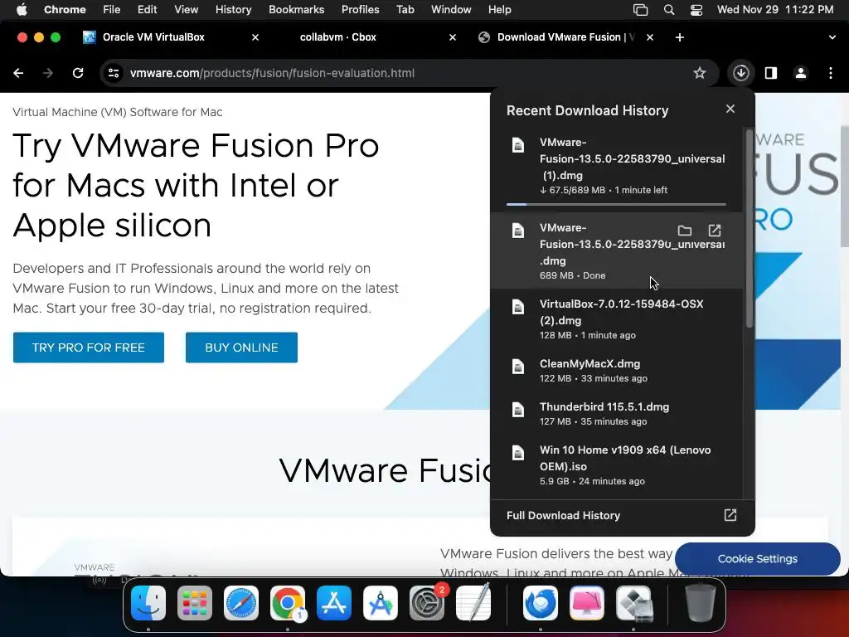This screenshot has height=637, width=849.
Task: Click the date and time clock
Action: 775,10
